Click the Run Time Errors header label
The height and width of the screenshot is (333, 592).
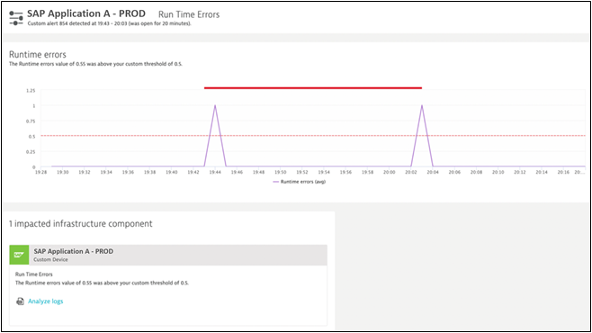[x=189, y=14]
